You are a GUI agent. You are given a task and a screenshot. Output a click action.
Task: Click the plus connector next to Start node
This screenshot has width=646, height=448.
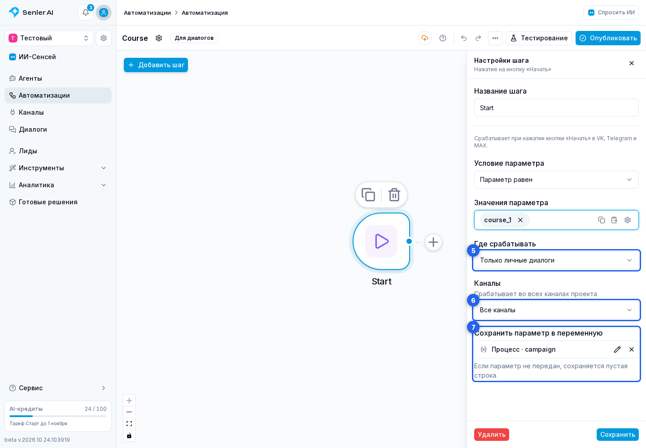[x=433, y=242]
